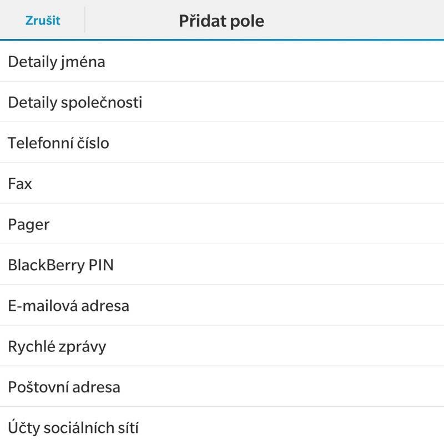444x444 pixels.
Task: Add a Fax field to the contact
Action: click(222, 183)
